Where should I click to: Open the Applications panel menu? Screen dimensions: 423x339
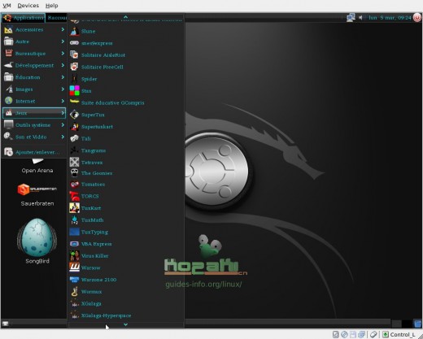pos(24,18)
